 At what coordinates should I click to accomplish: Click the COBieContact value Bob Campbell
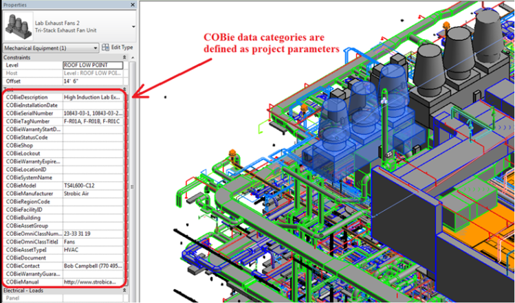(x=94, y=266)
